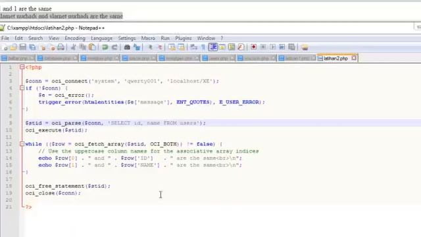Click the macro Playback icon
The height and width of the screenshot is (237, 421).
[272, 47]
